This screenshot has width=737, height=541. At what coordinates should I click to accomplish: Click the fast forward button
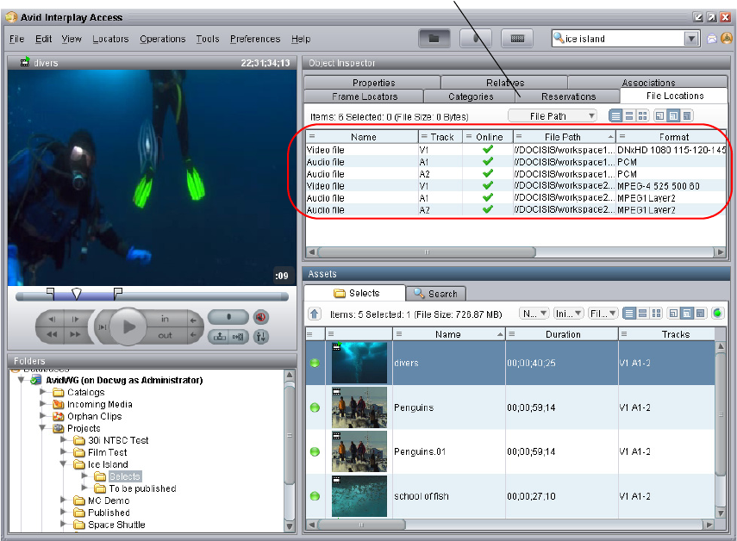76,334
